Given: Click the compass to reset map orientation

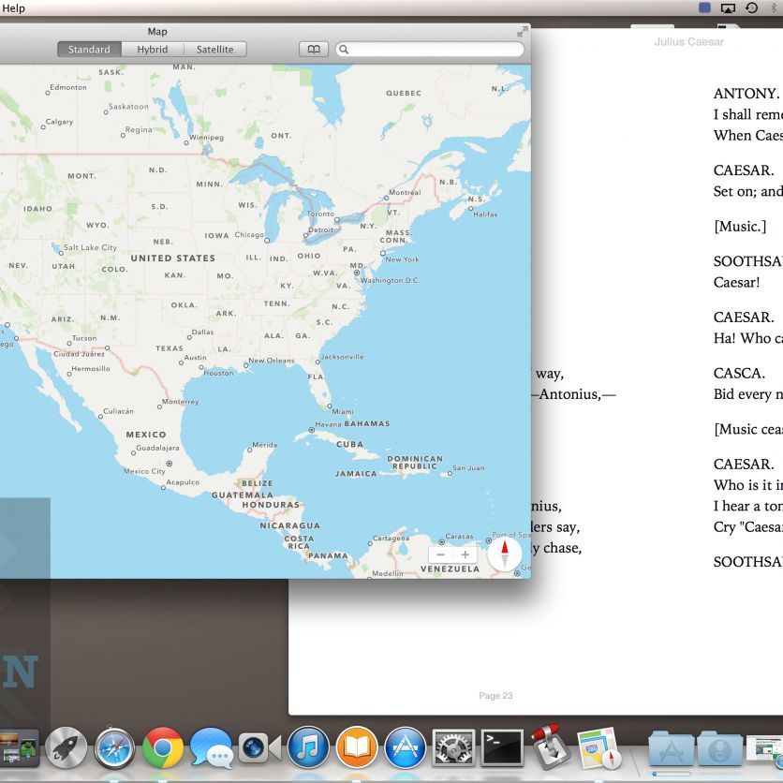Looking at the screenshot, I should pyautogui.click(x=504, y=554).
